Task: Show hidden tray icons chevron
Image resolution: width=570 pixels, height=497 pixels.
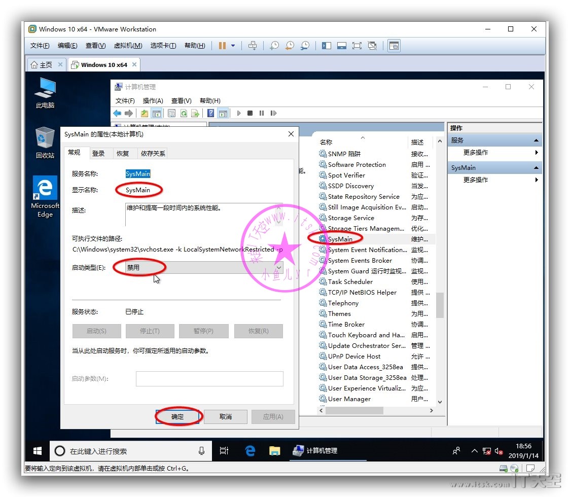Action: (474, 451)
